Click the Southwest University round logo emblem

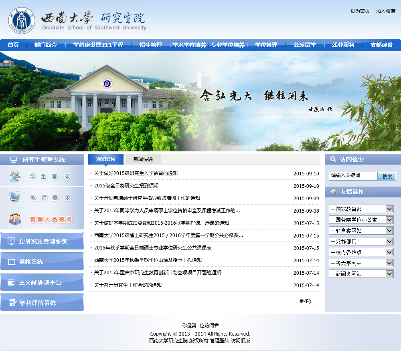[x=22, y=20]
